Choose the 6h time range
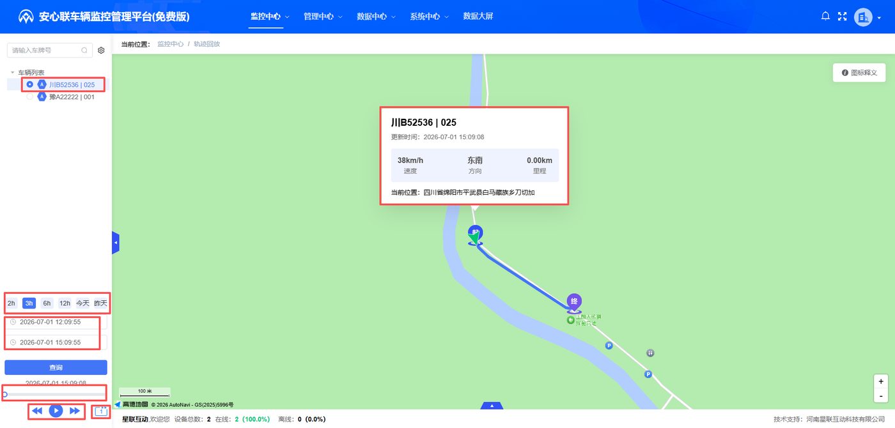This screenshot has height=428, width=895. pos(47,303)
